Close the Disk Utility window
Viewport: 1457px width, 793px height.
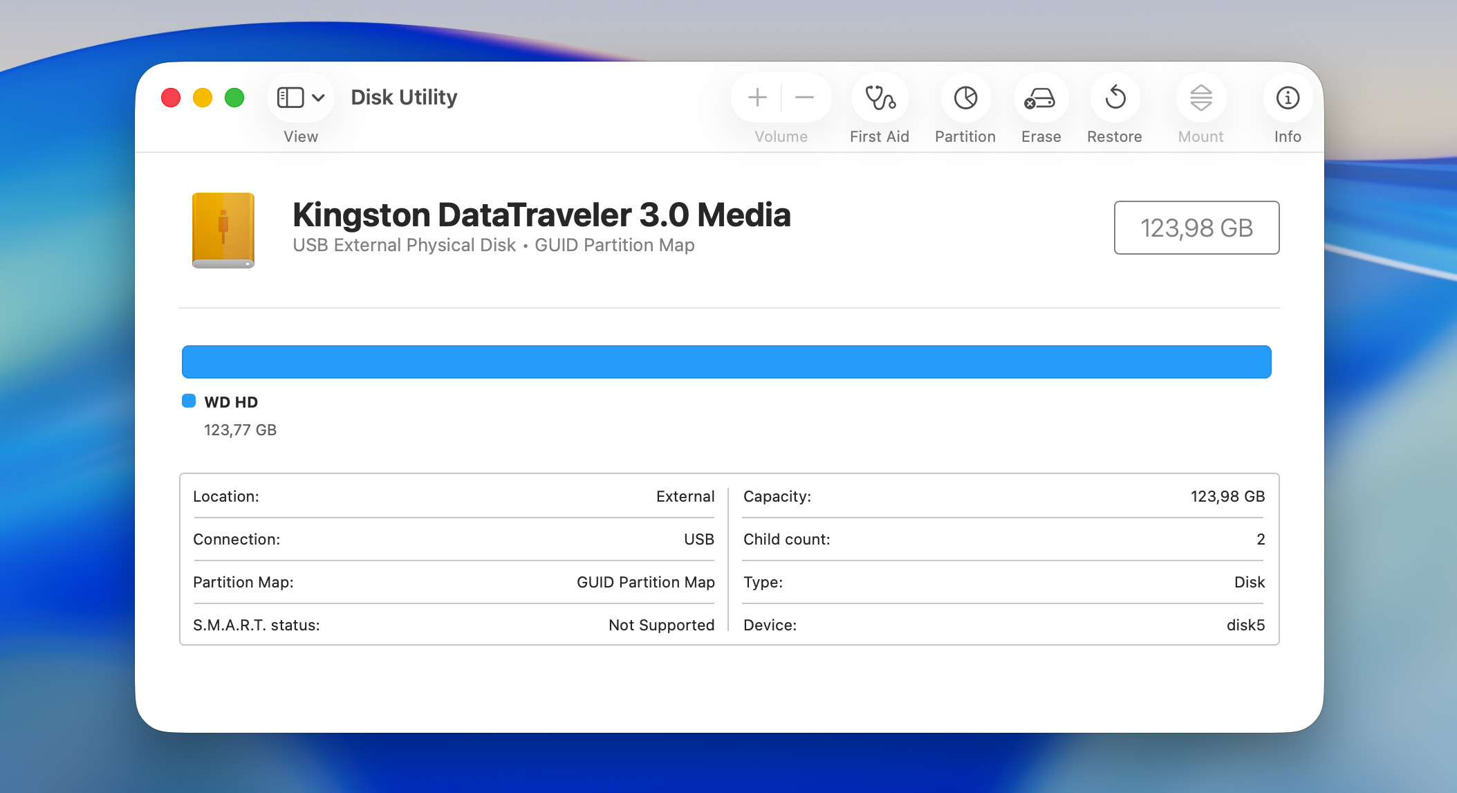click(x=171, y=98)
